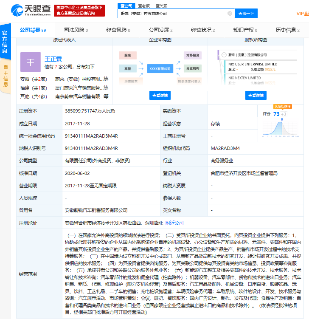This screenshot has height=319, width=309.
Task: Click industry value 商务服务业
Action: [x=222, y=161]
